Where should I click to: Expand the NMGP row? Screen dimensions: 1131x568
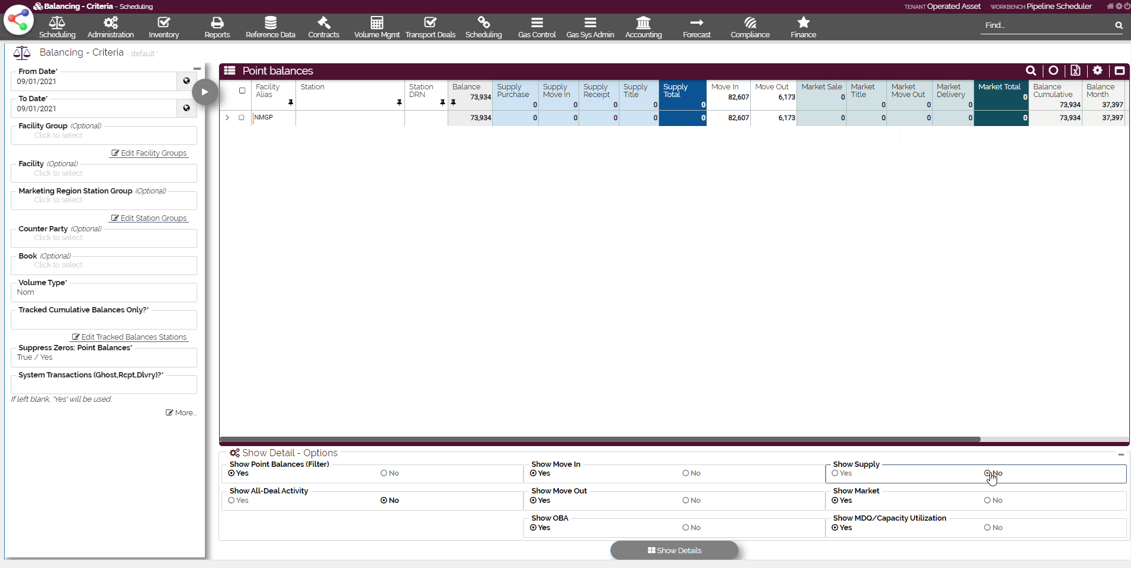tap(227, 118)
